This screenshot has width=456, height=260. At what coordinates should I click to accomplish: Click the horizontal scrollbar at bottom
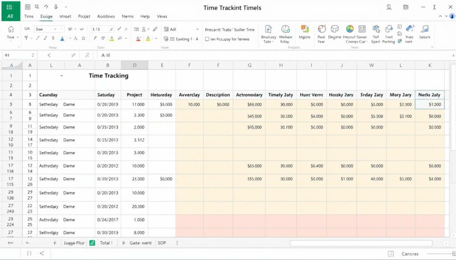coord(361,243)
